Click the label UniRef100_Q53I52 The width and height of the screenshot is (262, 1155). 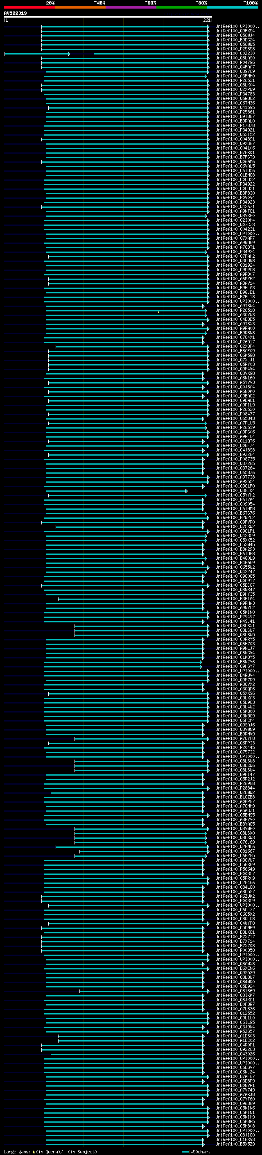(235, 134)
